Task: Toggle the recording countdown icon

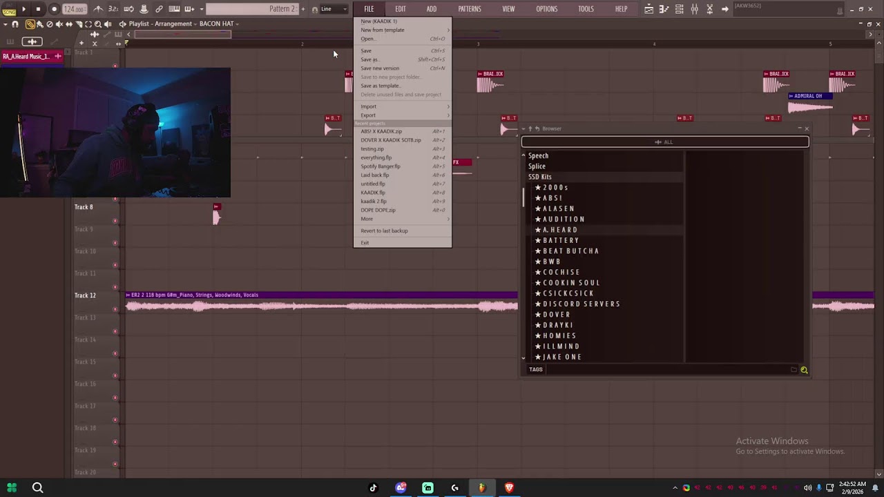Action: 113,9
